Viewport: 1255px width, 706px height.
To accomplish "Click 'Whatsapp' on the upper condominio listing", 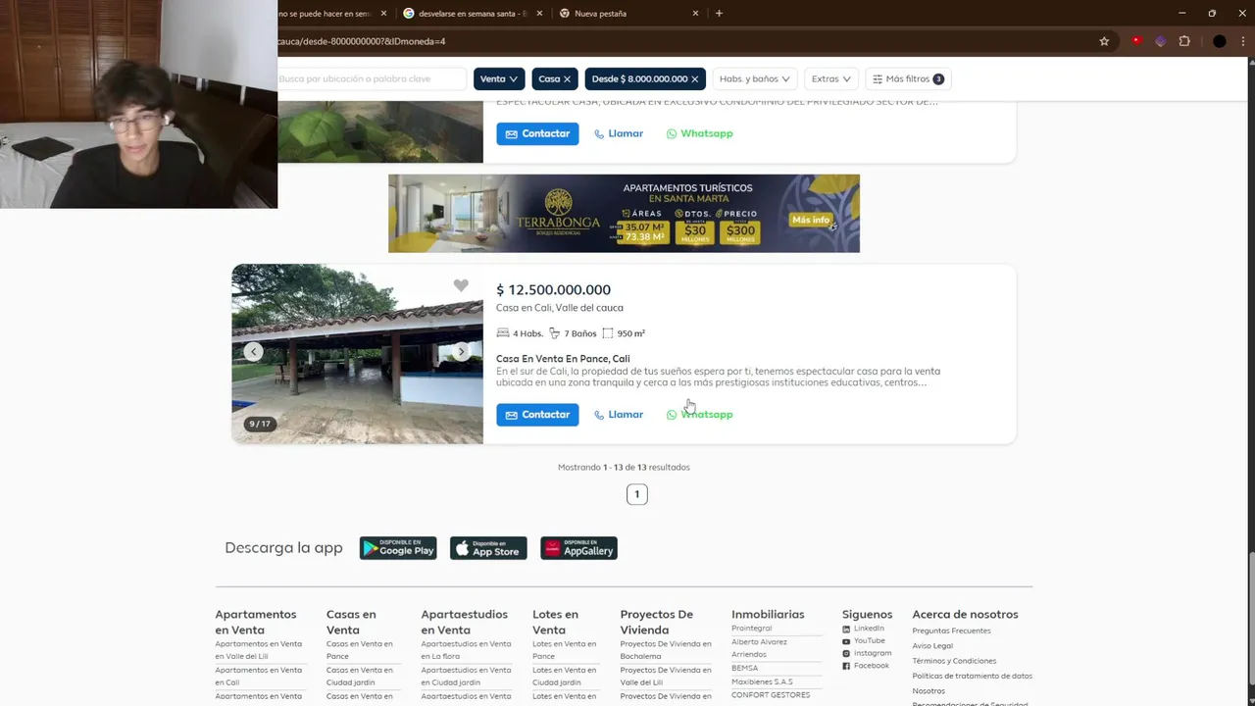I will 700,133.
